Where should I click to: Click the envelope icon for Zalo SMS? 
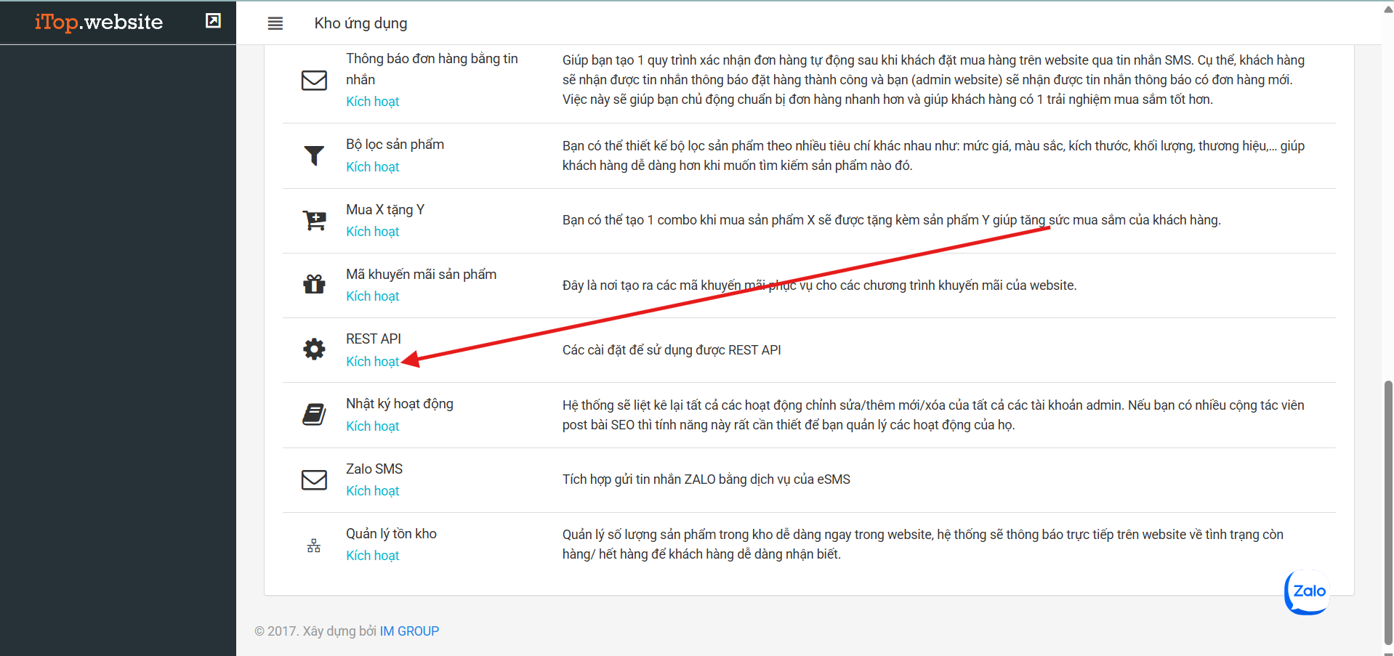(314, 479)
